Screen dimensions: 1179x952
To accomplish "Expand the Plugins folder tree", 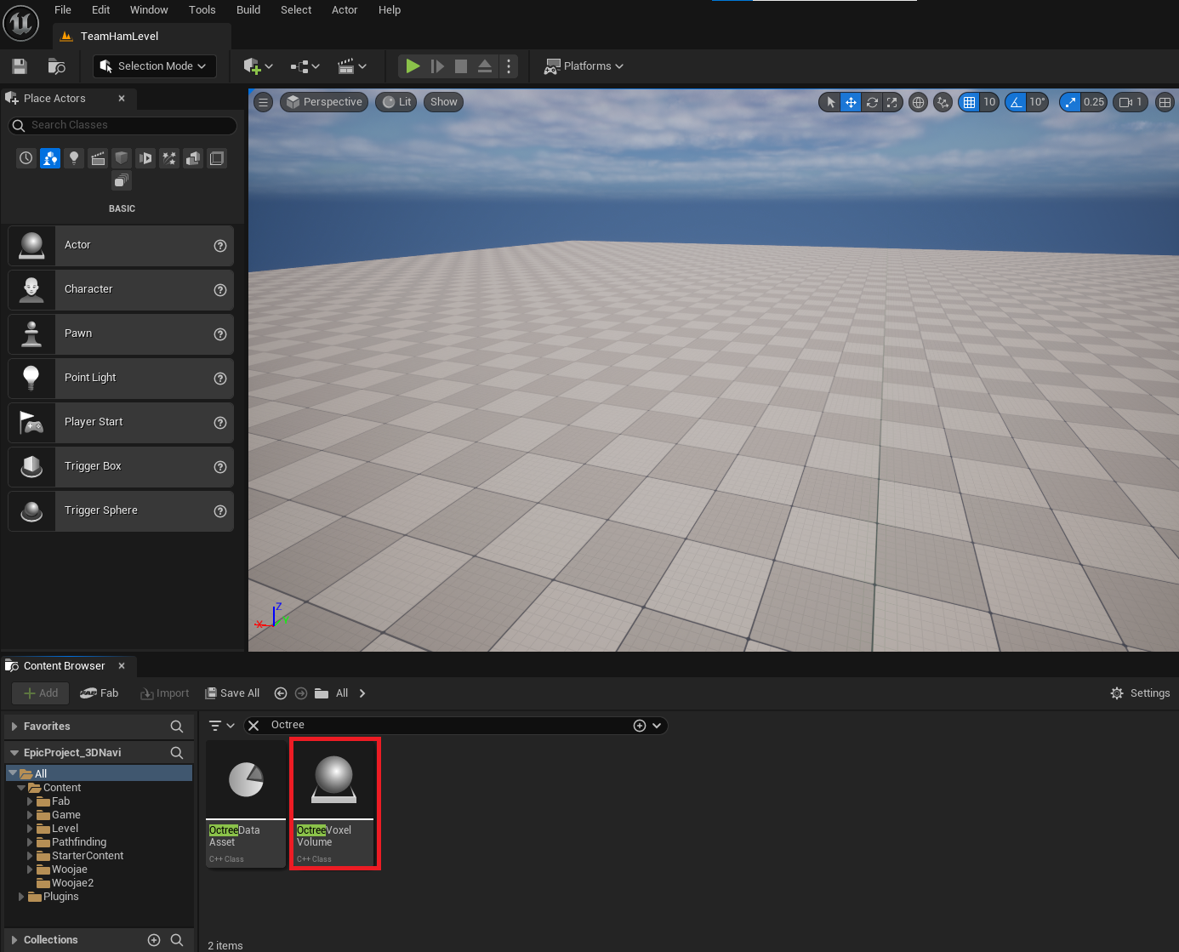I will [21, 897].
